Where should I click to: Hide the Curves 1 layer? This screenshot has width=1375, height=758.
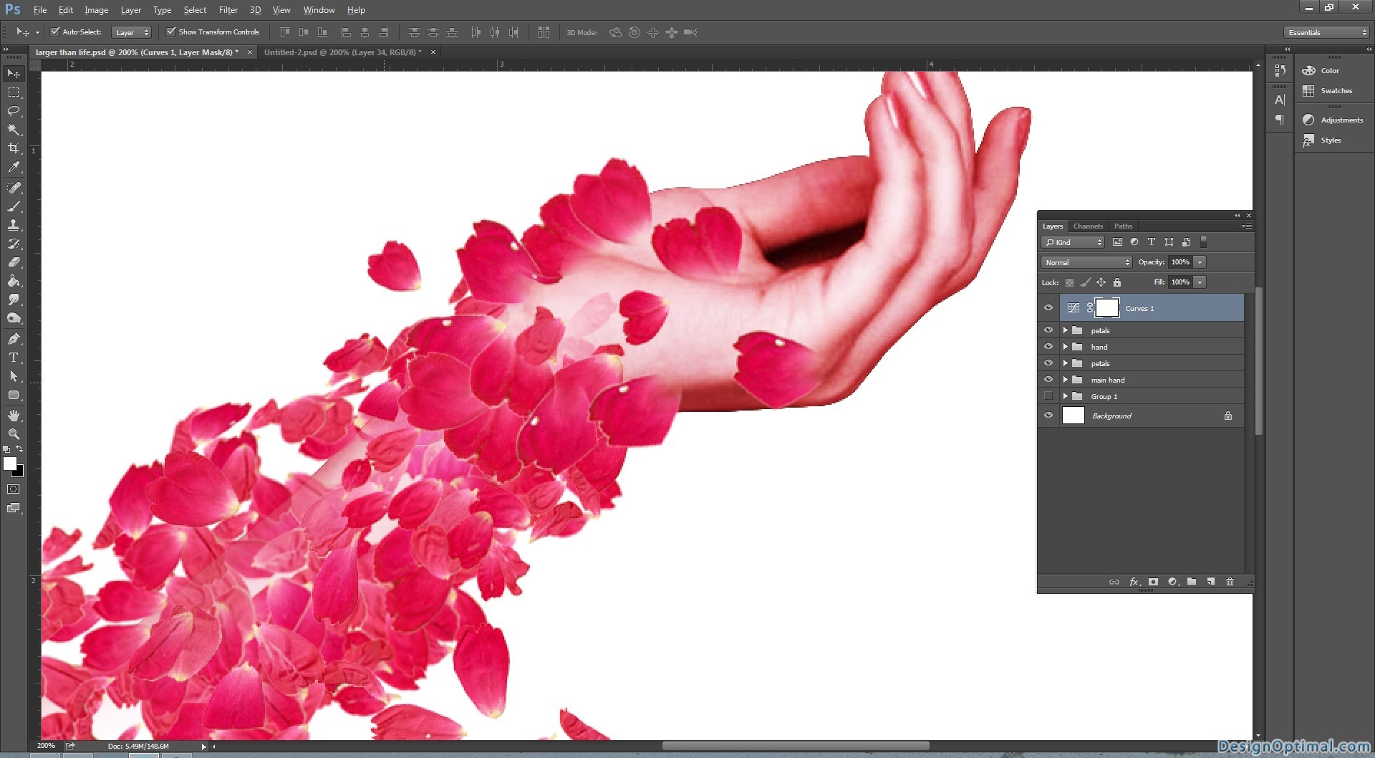[1048, 308]
